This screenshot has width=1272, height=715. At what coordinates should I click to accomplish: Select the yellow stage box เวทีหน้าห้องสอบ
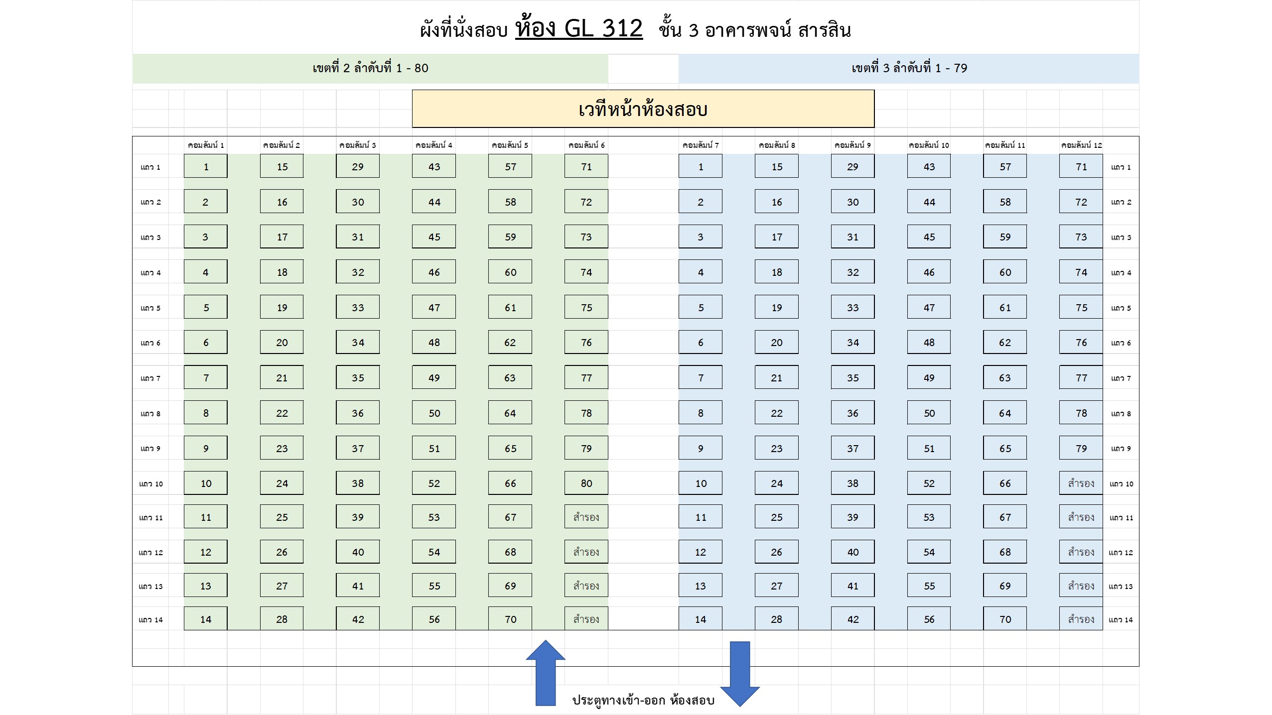643,109
